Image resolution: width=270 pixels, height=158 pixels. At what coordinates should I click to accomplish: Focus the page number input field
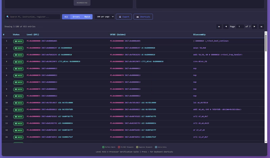point(240,26)
